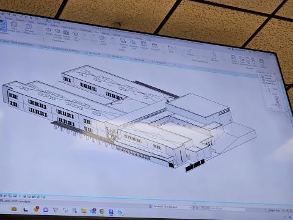Open the User Interface dropdown at the ribbon's right end
The width and height of the screenshot is (293, 220).
(262, 63)
